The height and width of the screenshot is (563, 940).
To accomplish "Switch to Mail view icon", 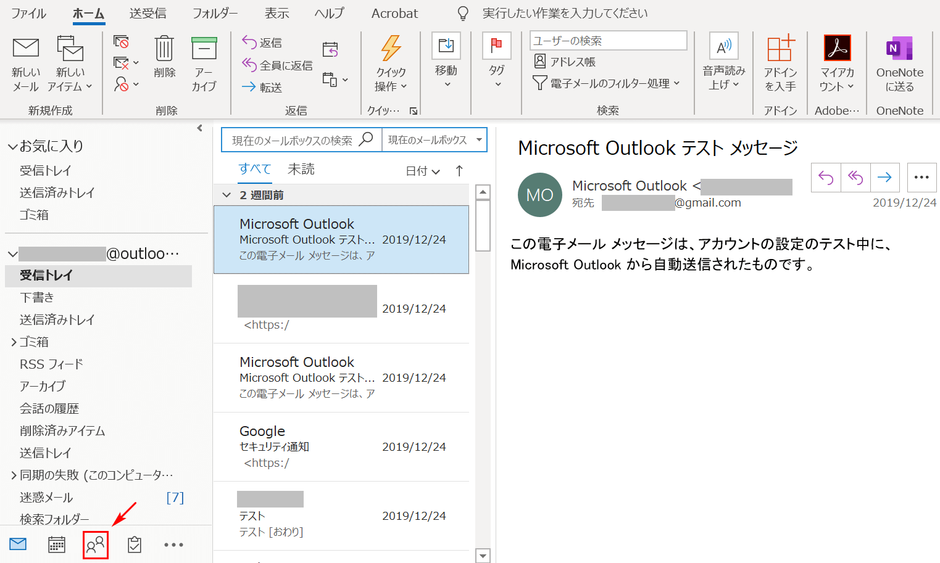I will pyautogui.click(x=18, y=544).
